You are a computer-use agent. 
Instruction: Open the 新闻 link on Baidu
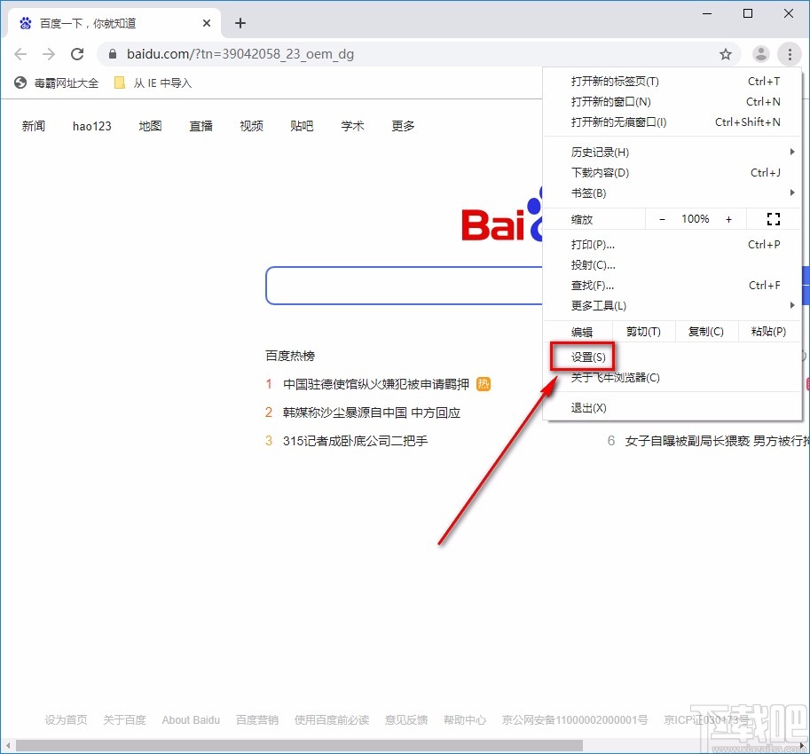(x=34, y=126)
